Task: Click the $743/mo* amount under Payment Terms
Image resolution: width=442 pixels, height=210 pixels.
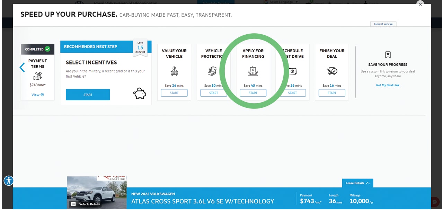Action: click(x=37, y=85)
